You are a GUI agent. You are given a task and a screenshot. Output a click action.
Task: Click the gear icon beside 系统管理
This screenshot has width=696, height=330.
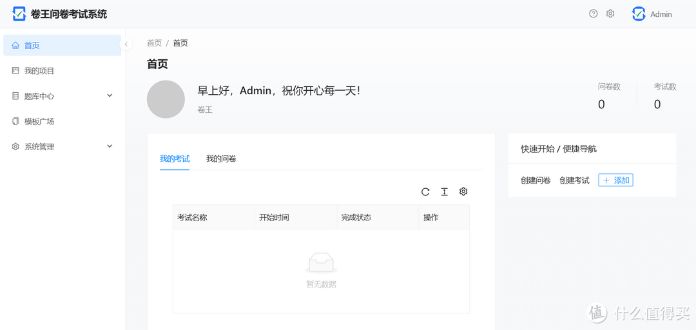(x=15, y=146)
